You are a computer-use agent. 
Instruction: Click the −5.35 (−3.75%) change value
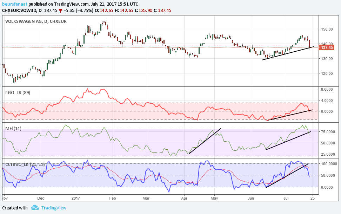[x=79, y=11]
